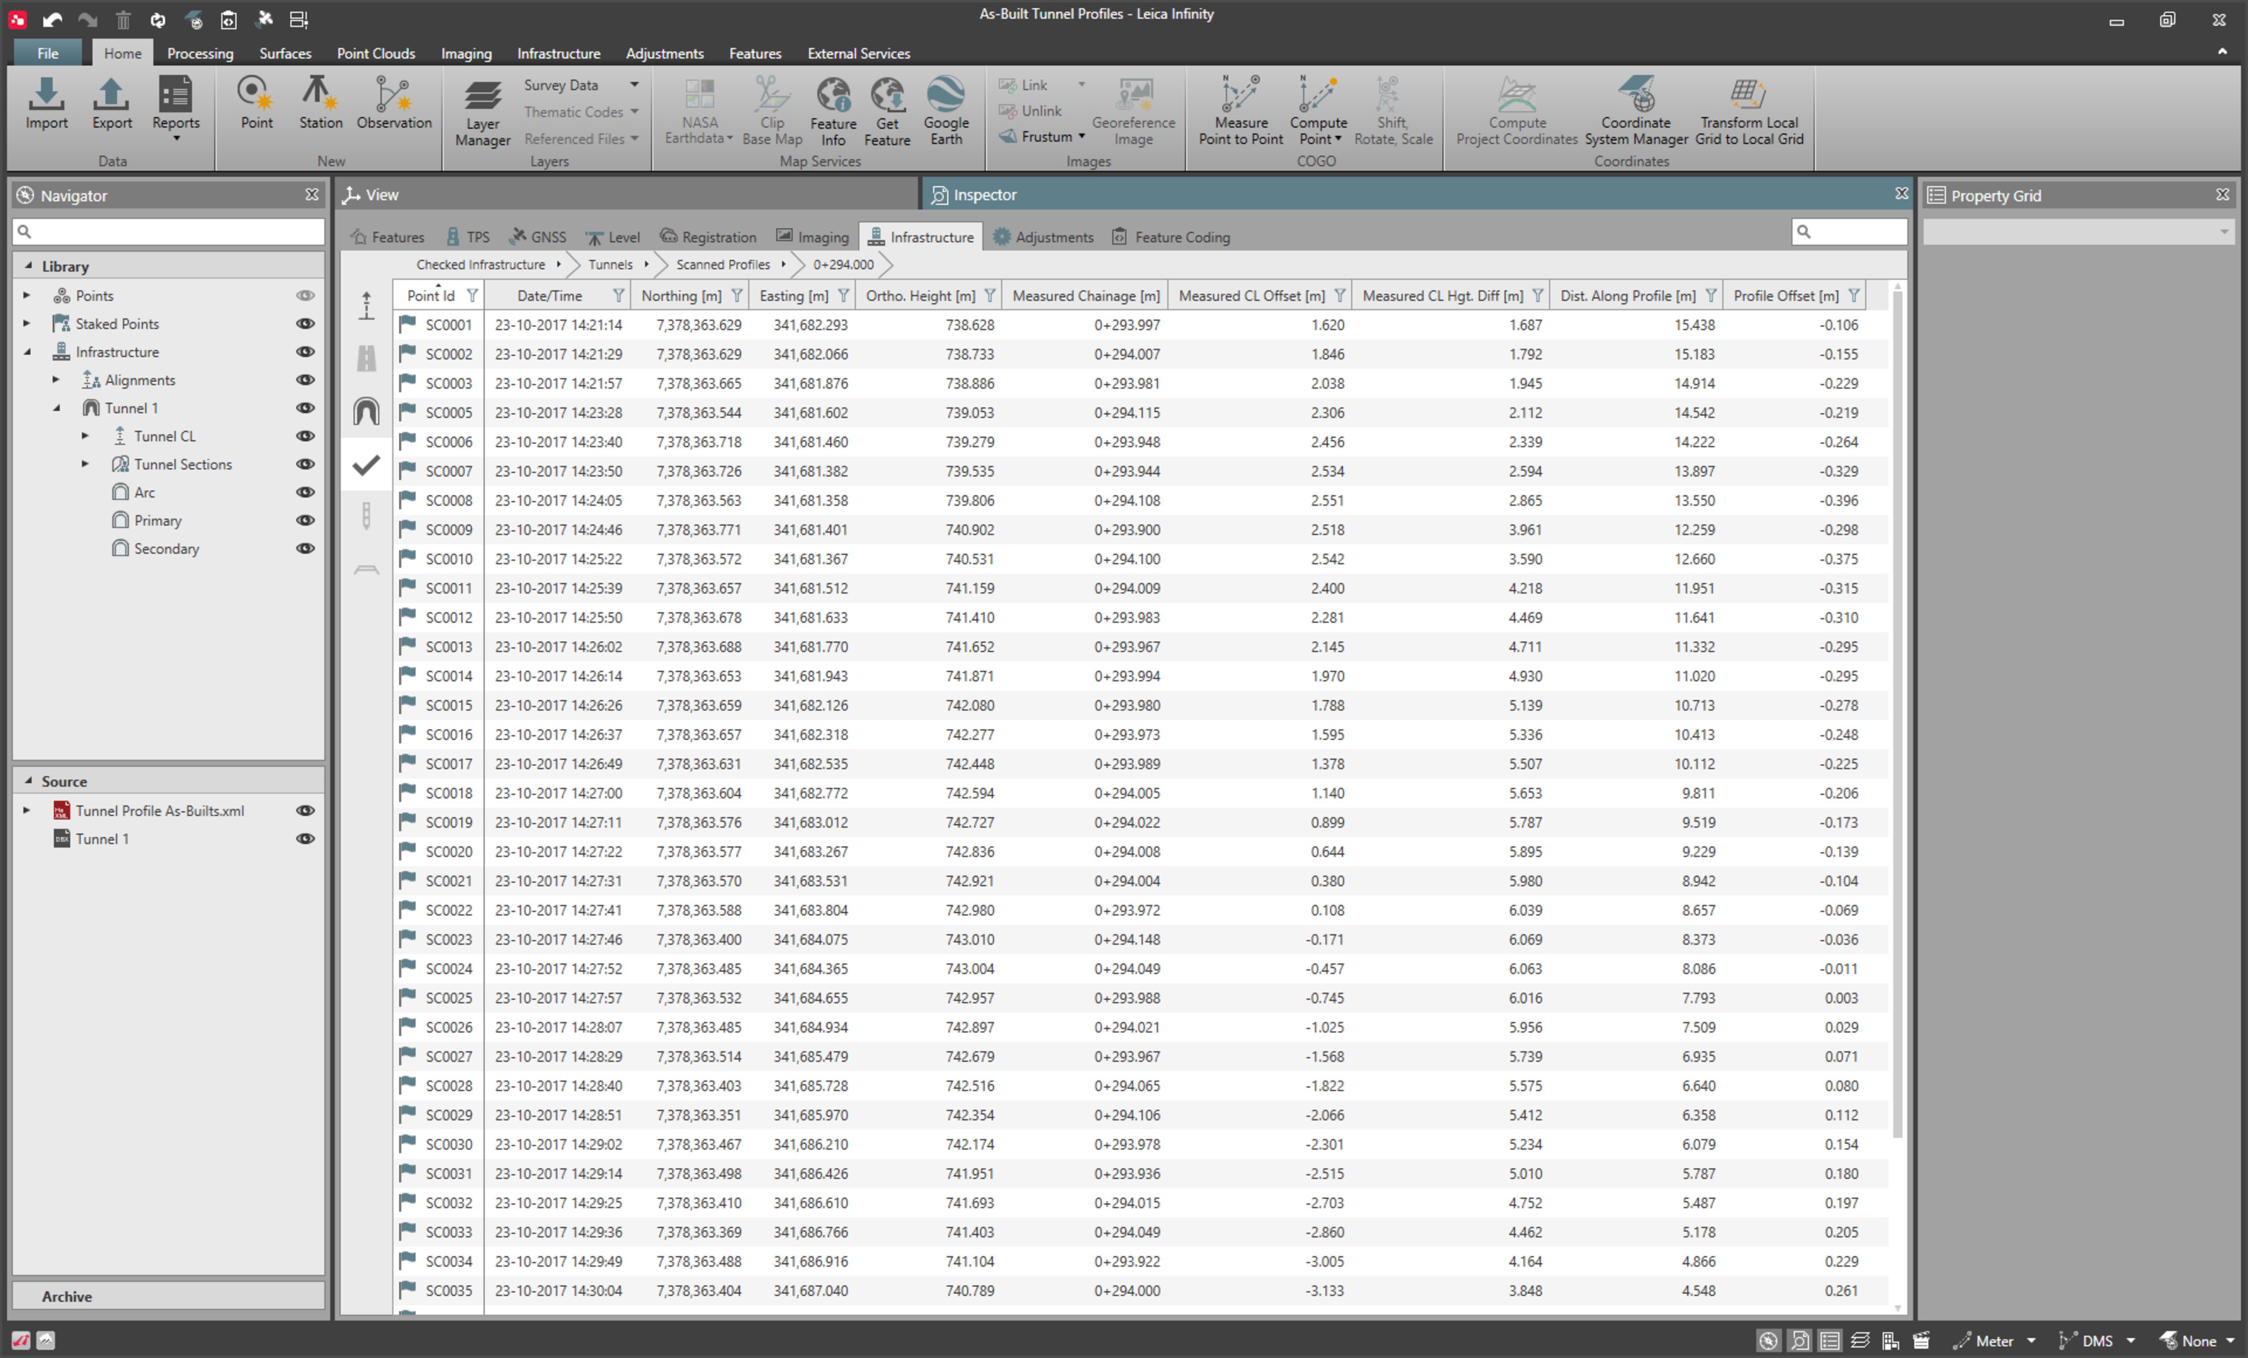This screenshot has height=1358, width=2248.
Task: Open the TPS inspector tab
Action: pyautogui.click(x=467, y=237)
